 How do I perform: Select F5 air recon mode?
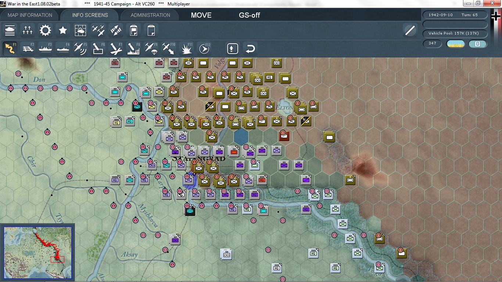(x=80, y=48)
